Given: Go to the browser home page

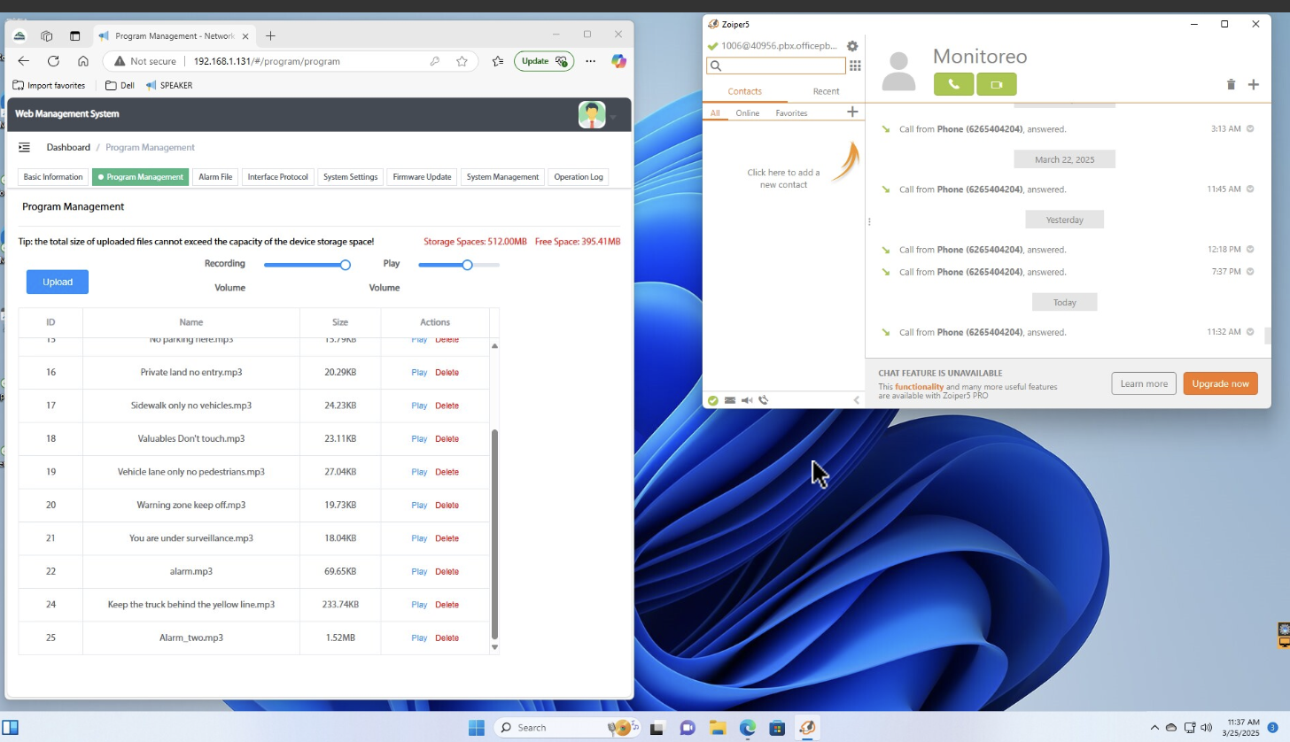Looking at the screenshot, I should point(82,61).
